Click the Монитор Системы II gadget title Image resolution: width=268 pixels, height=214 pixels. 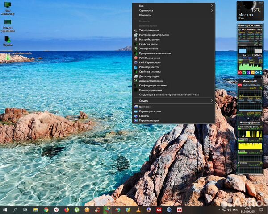pyautogui.click(x=250, y=25)
